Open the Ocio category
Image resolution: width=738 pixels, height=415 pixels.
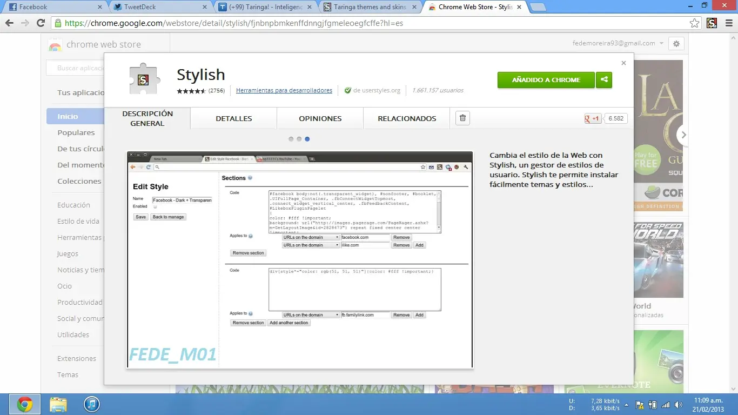point(64,286)
